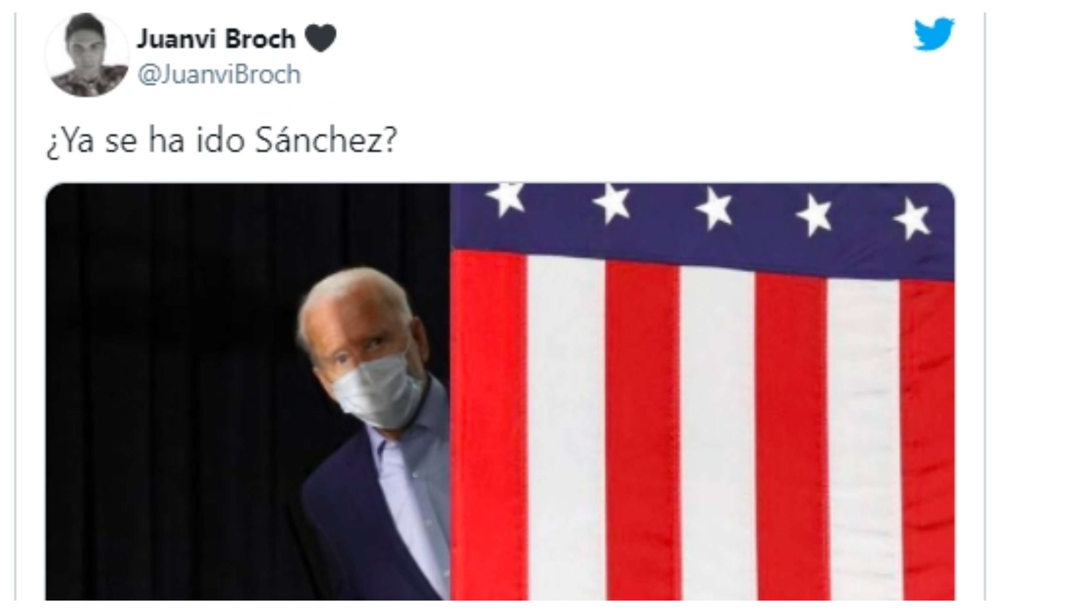Click the black heart emoji beside the name
The height and width of the screenshot is (613, 1067).
[320, 38]
